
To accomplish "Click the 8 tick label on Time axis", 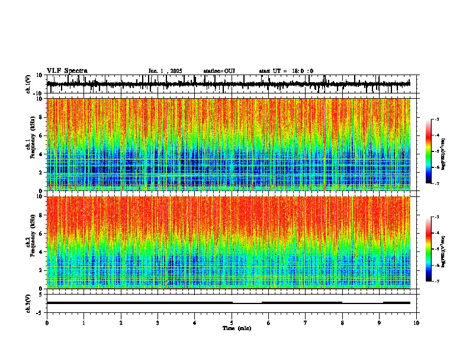I will 342,323.
